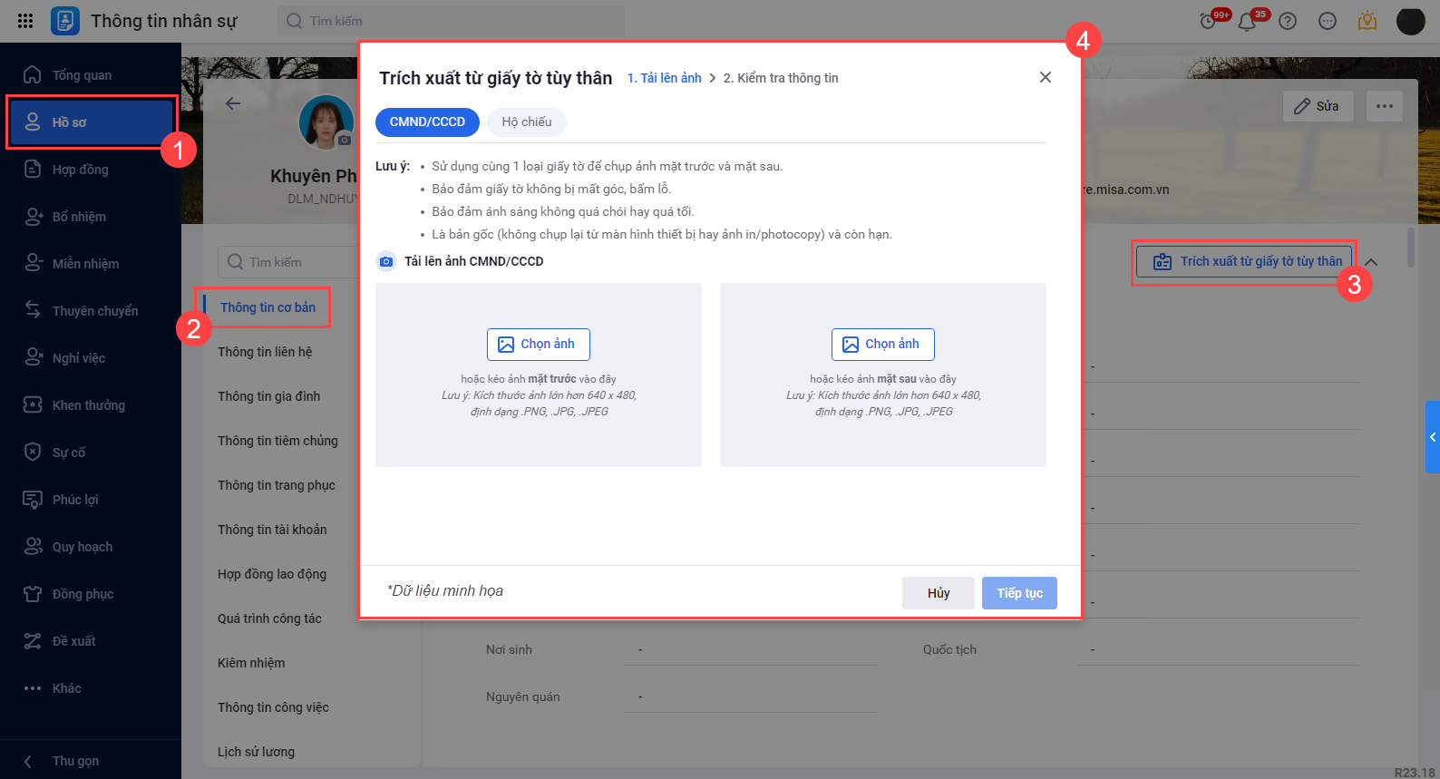
Task: Go back with the left arrow icon
Action: (x=233, y=103)
